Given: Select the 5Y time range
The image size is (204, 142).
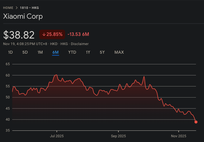Looking at the screenshot, I should [102, 52].
